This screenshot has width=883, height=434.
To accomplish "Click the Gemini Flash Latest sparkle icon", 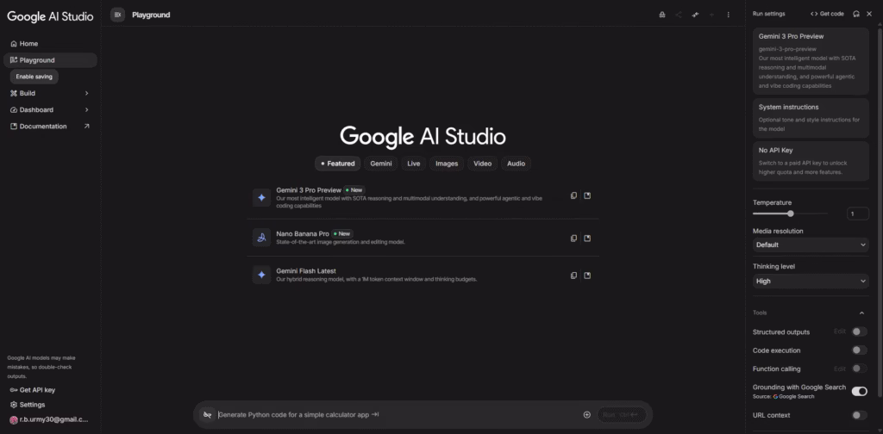I will click(261, 275).
